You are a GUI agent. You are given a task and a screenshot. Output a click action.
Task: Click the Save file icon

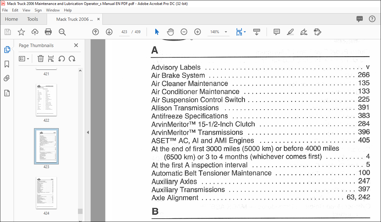(8, 32)
